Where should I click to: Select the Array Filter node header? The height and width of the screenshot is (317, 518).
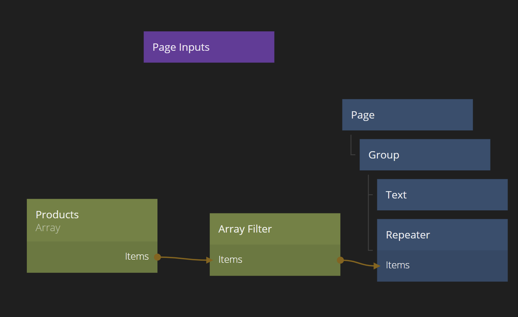click(275, 229)
